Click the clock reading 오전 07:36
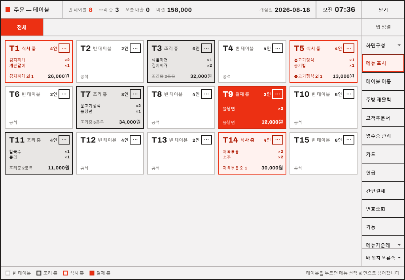The image size is (405, 280). (x=339, y=9)
